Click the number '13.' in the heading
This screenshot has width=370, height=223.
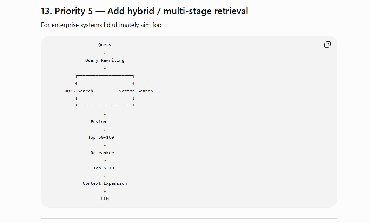46,11
